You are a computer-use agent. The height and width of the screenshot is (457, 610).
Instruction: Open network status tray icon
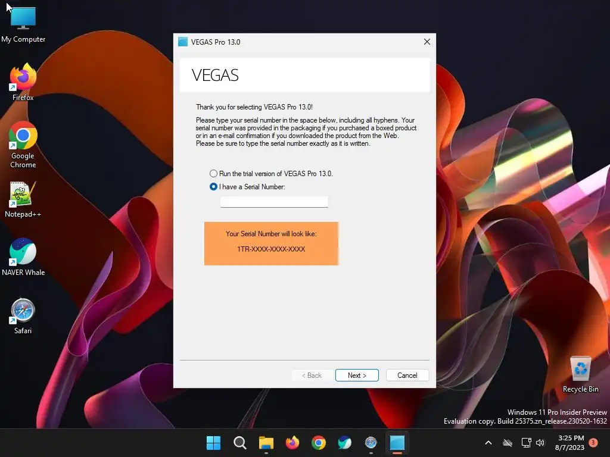526,443
